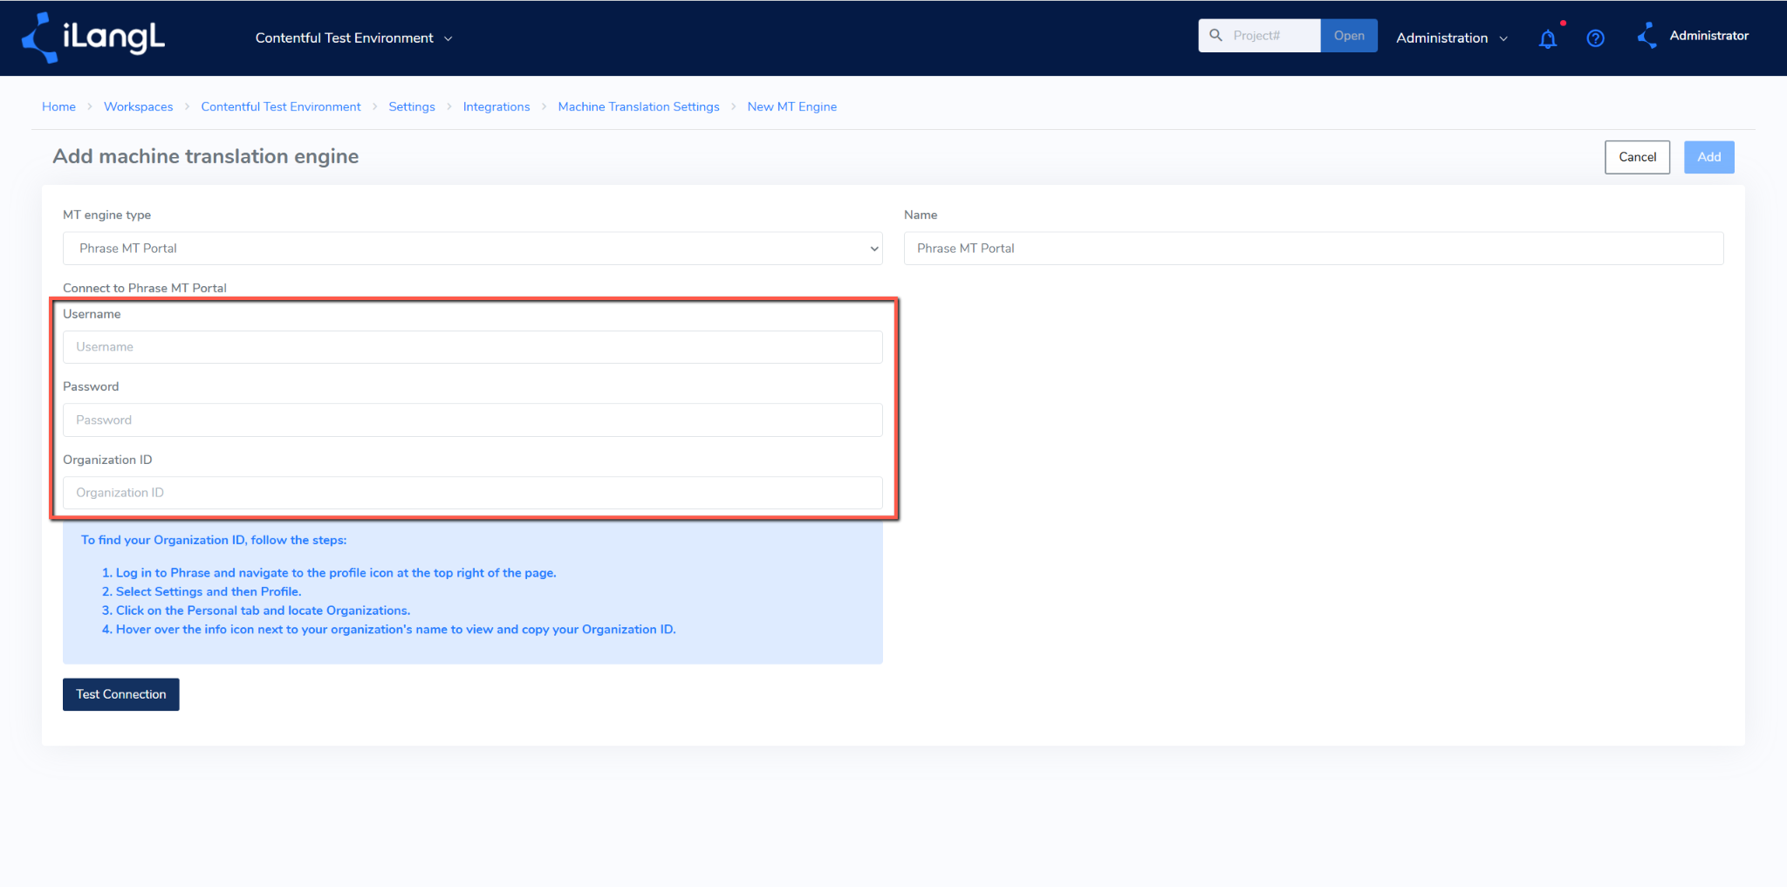Focus the Username input field
1787x887 pixels.
[472, 346]
